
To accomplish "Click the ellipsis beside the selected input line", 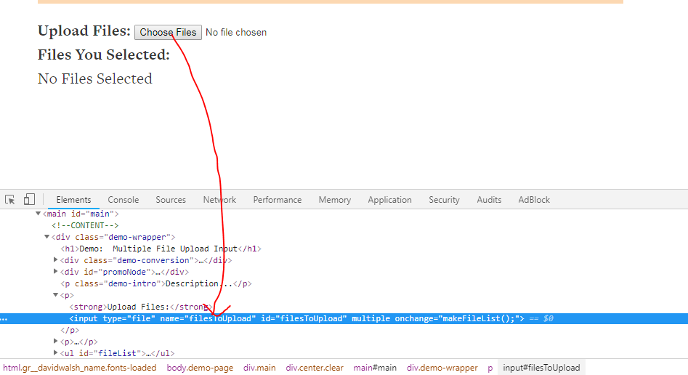I will 4,319.
